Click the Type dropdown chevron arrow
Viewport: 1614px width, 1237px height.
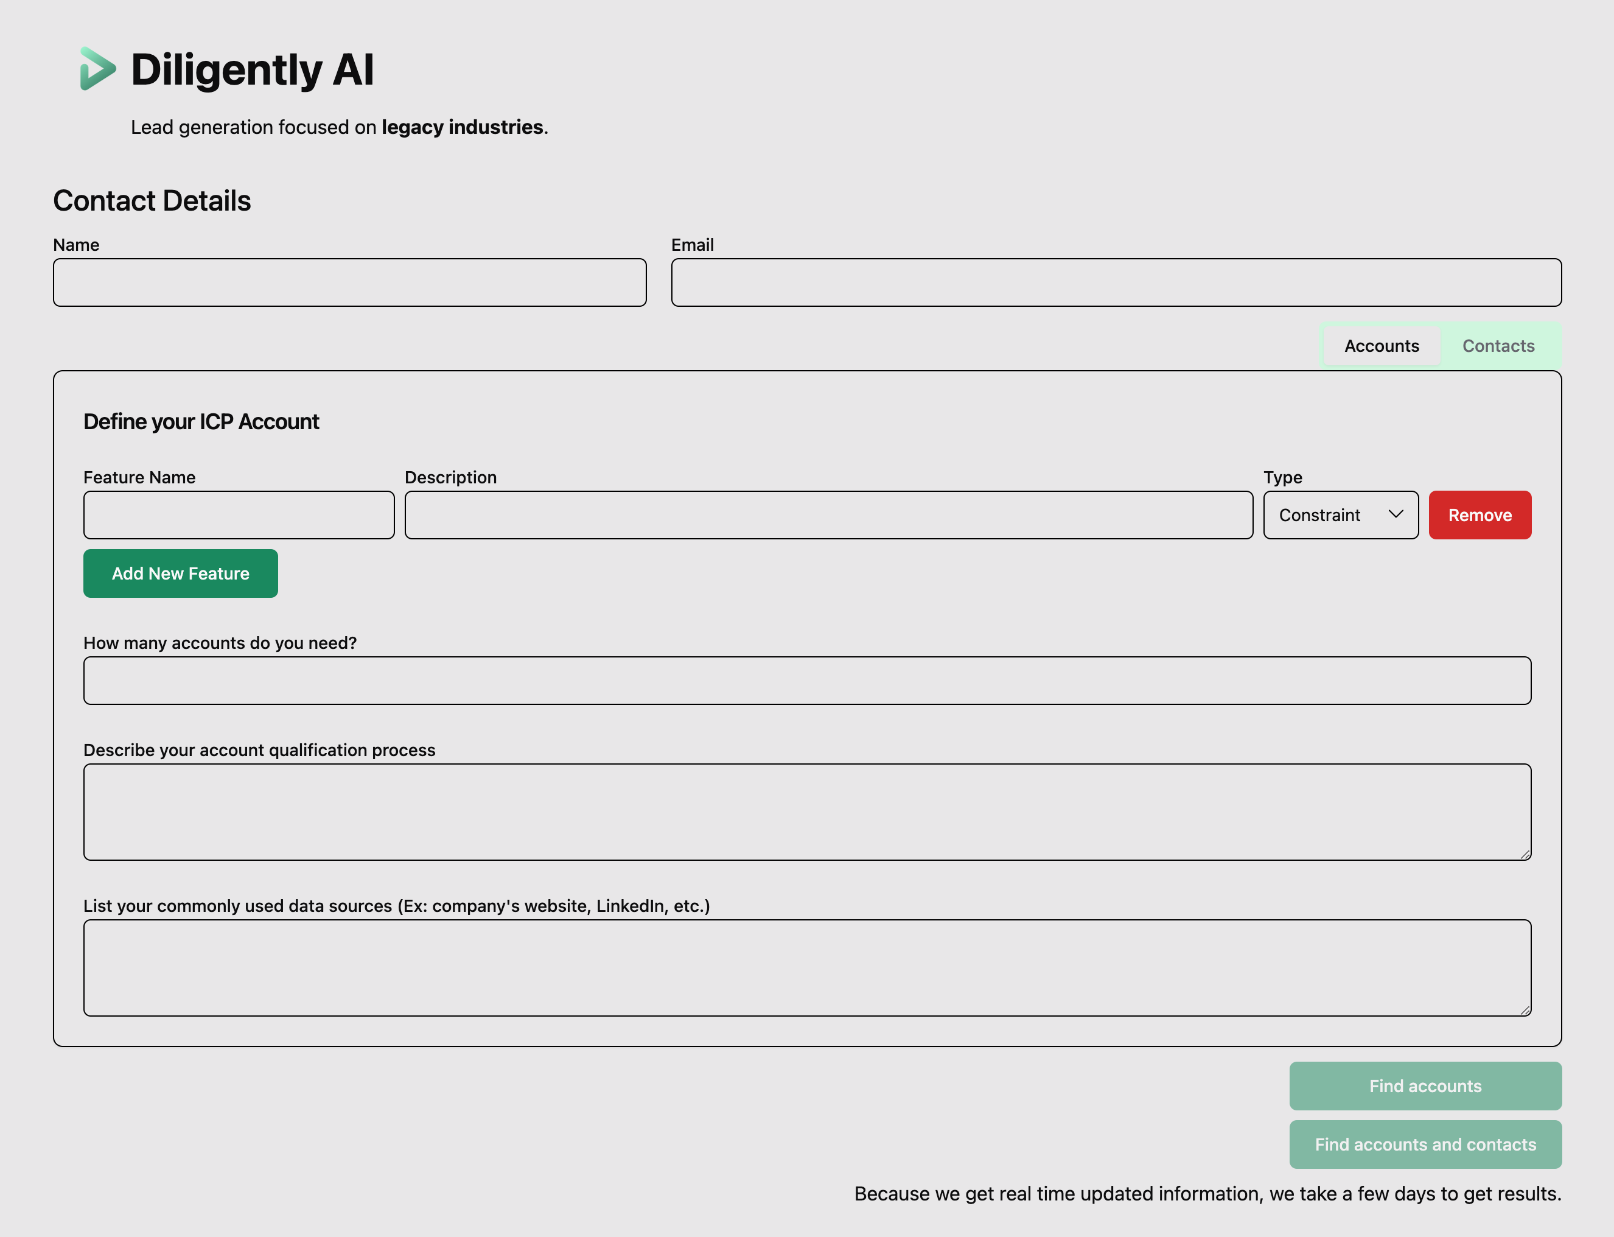[x=1396, y=514]
